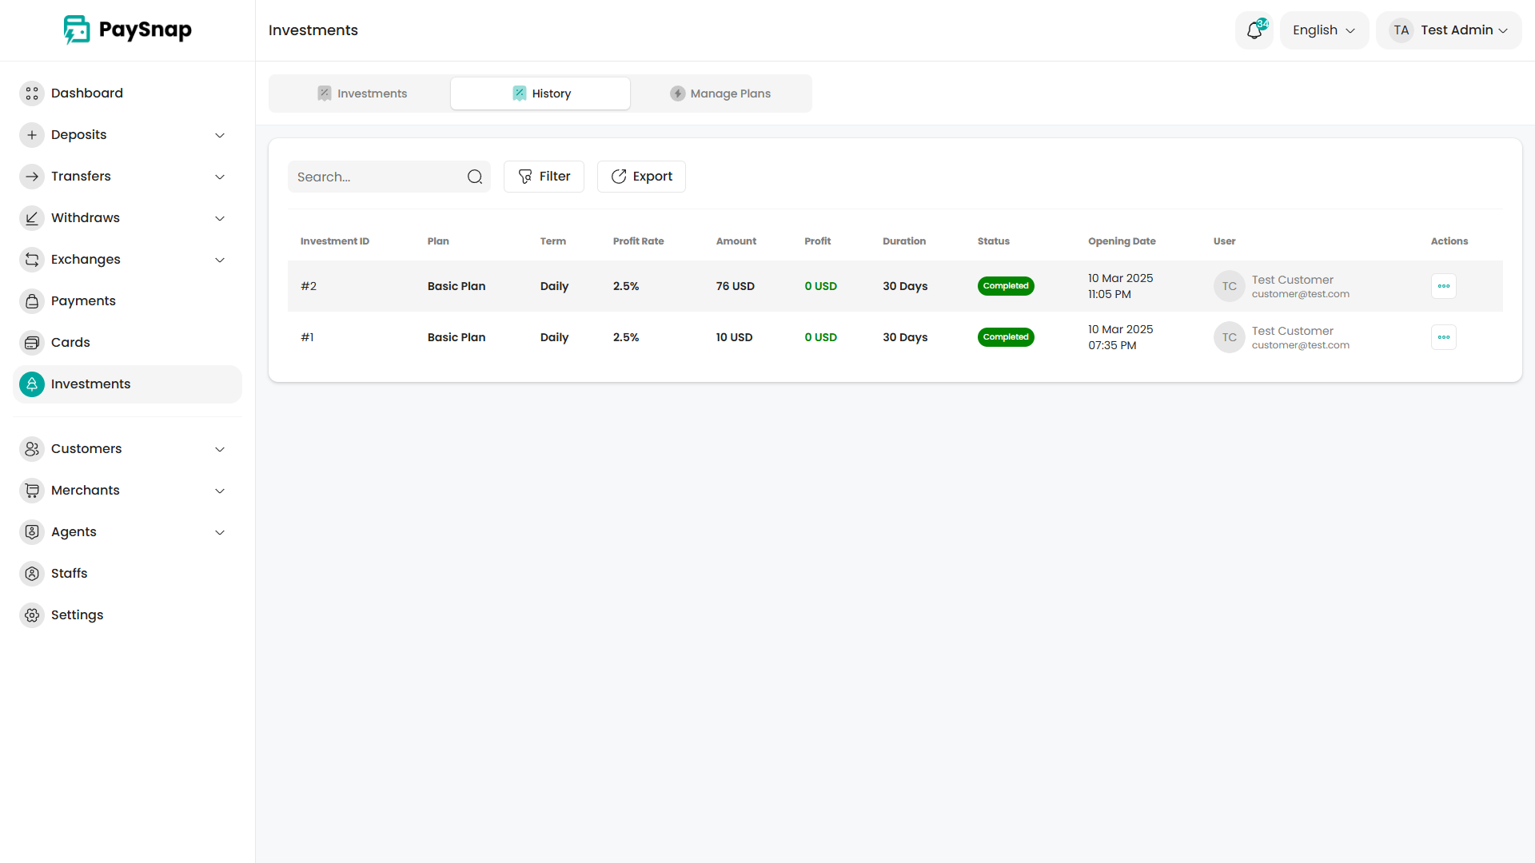Switch to the Manage Plans tab
The image size is (1535, 863).
720,93
